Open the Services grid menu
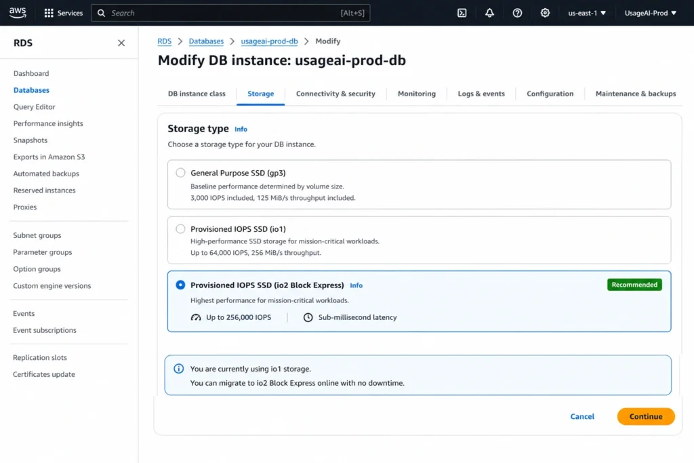This screenshot has height=463, width=694. coord(49,13)
